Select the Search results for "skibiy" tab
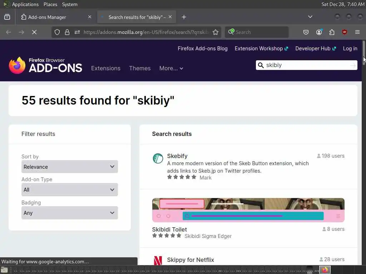Screen dimensions: 366x274 tap(137, 17)
